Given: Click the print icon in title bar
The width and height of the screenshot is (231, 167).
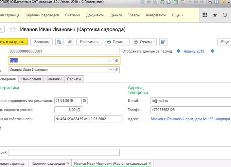Looking at the screenshot, I should pos(149,2).
